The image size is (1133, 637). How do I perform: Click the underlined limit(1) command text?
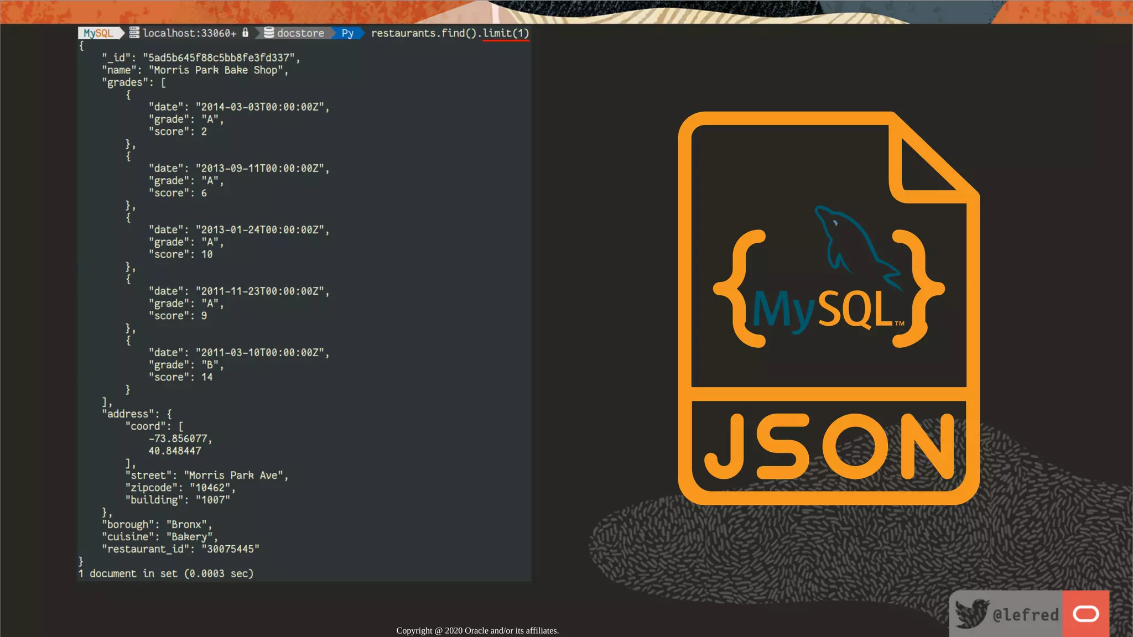(x=506, y=33)
